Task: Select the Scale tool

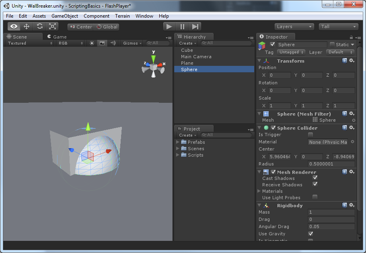Action: coord(52,27)
